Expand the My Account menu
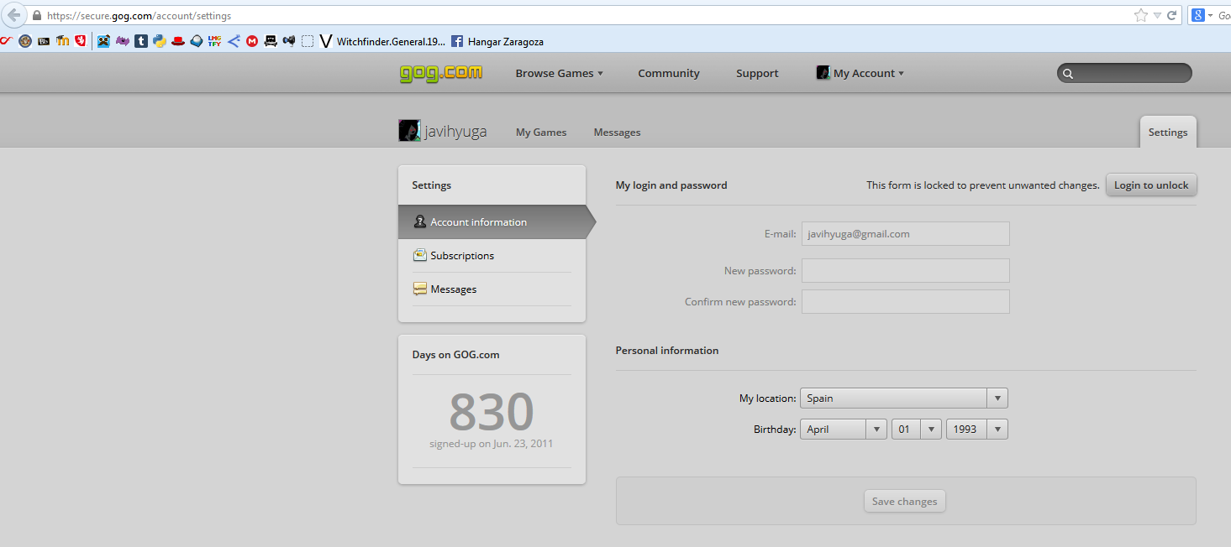 coord(869,73)
